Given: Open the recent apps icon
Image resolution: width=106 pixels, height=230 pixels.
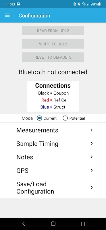Looking at the screenshot, I should coord(83,224).
